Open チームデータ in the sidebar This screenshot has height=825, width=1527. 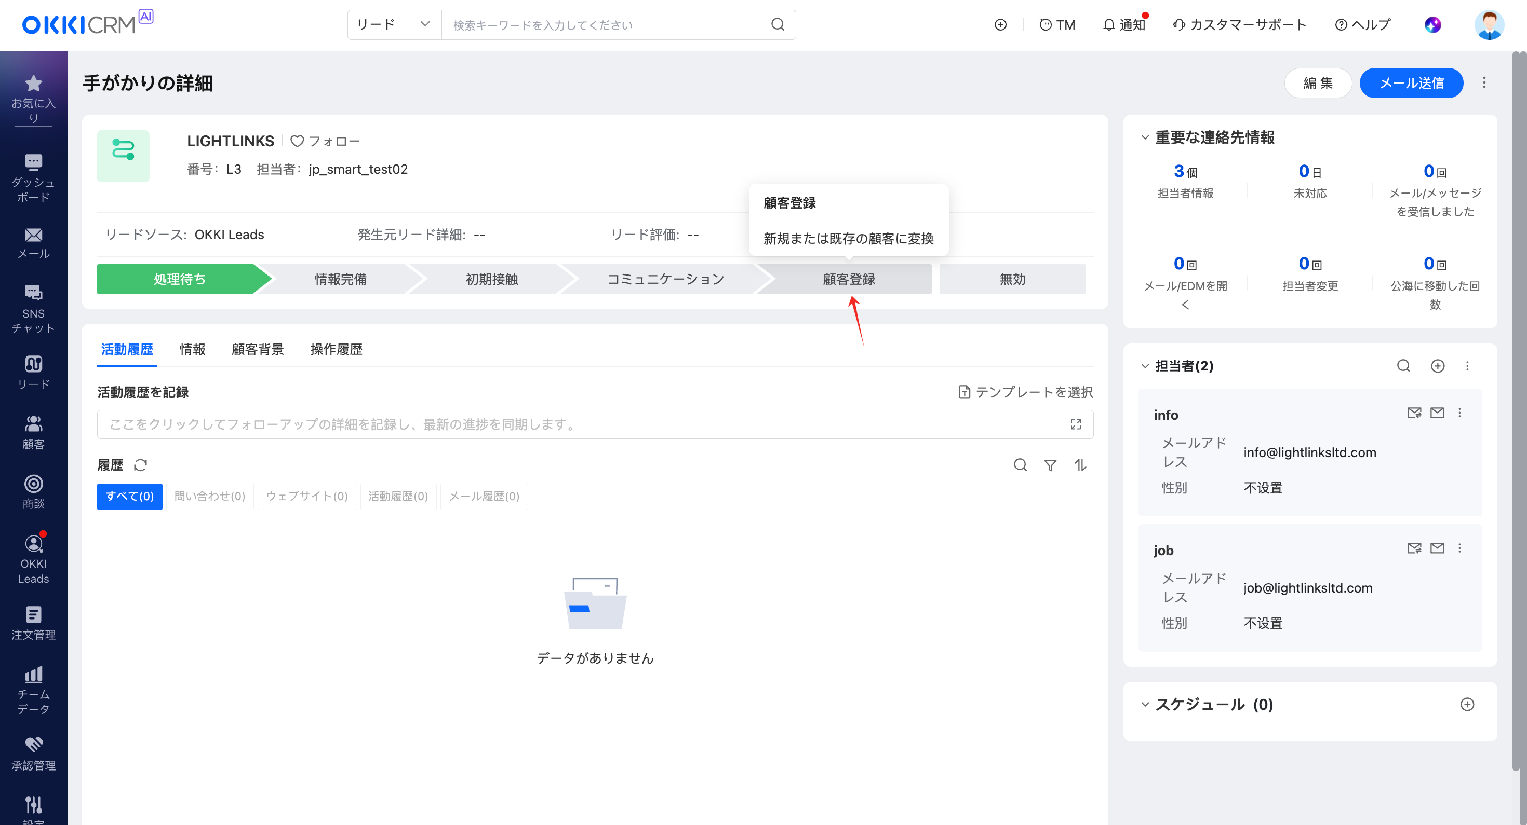click(33, 691)
